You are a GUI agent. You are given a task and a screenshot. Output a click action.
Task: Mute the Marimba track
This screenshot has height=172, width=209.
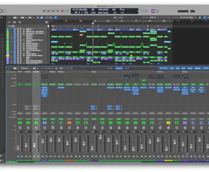point(18,35)
